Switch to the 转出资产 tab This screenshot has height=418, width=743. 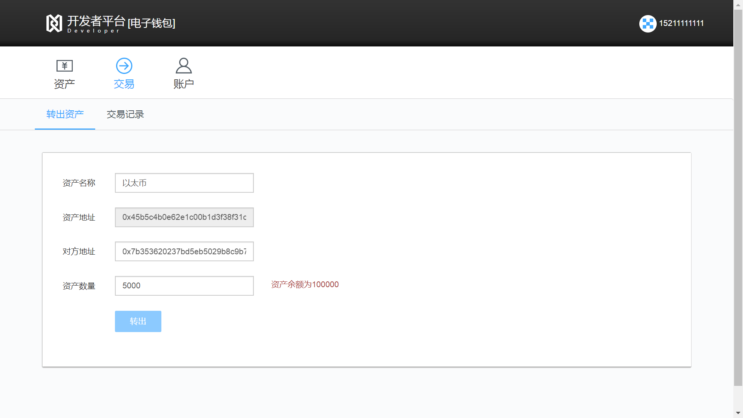pyautogui.click(x=65, y=114)
